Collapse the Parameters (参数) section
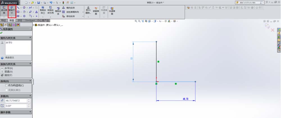281x118 pixels. pos(30,96)
